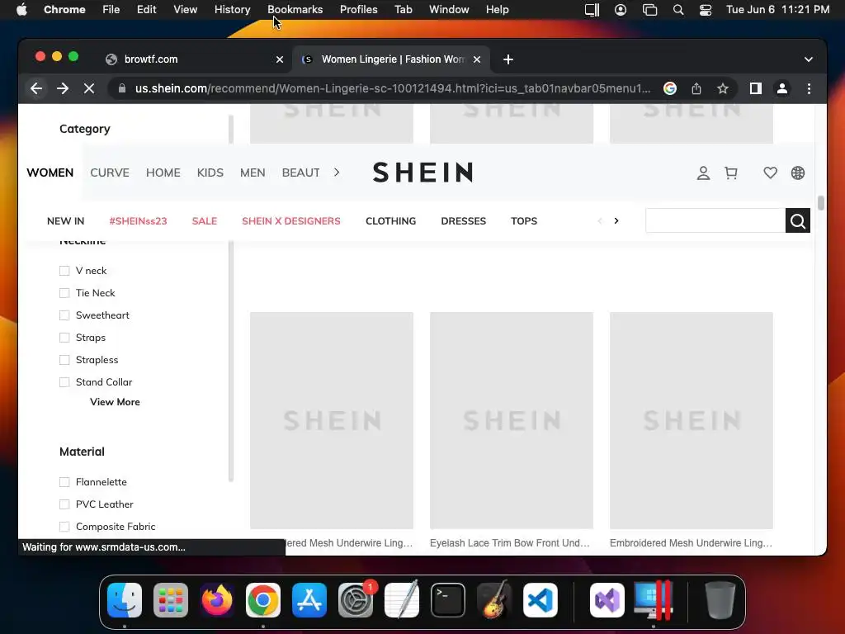Open the Profiles menu
Image resolution: width=845 pixels, height=634 pixels.
358,10
